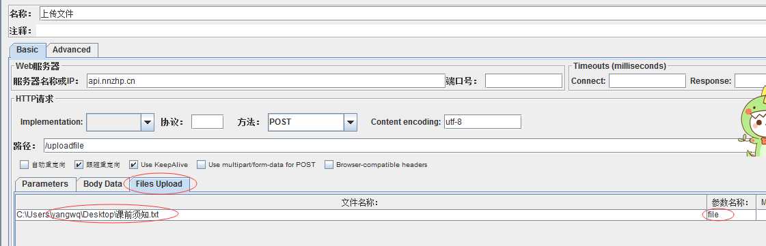Select the file path cell 课前须知.txt
The height and width of the screenshot is (246, 766).
tap(361, 215)
